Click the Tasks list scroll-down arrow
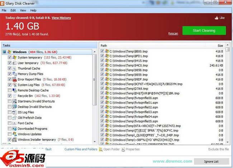The width and height of the screenshot is (233, 168). [95, 142]
